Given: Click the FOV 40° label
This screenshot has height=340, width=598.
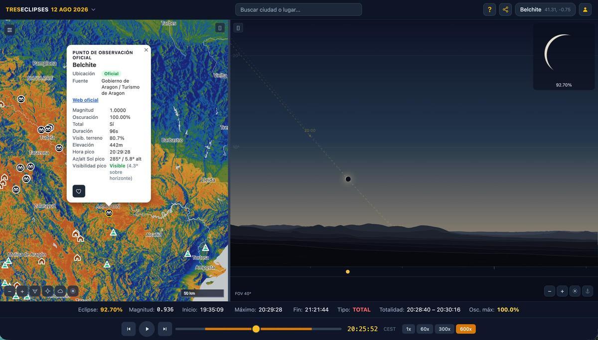Looking at the screenshot, I should coord(243,294).
